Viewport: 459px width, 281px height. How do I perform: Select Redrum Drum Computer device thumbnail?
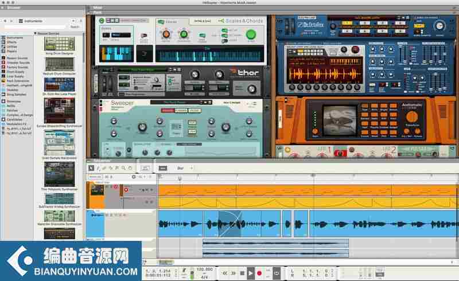60,64
